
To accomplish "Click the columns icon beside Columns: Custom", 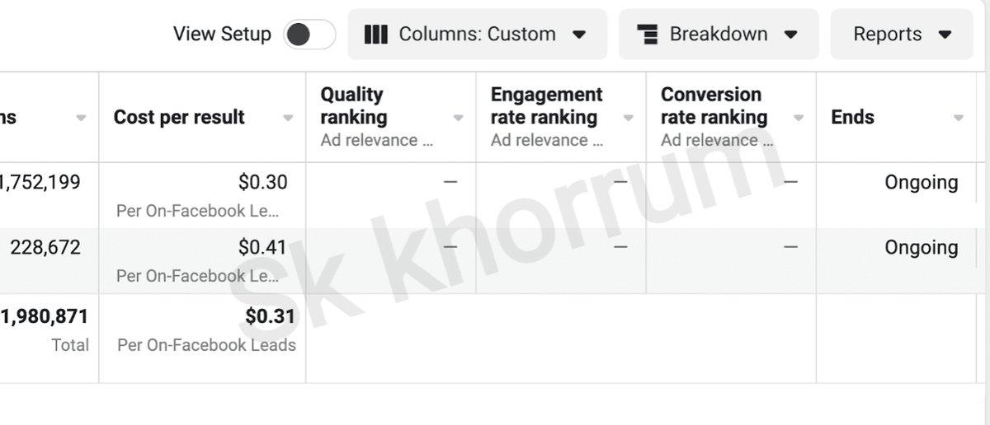I will point(375,35).
